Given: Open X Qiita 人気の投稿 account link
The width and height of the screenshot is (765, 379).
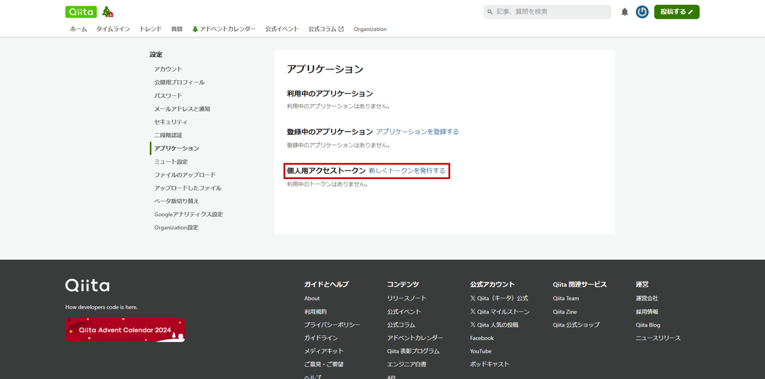Looking at the screenshot, I should point(494,325).
